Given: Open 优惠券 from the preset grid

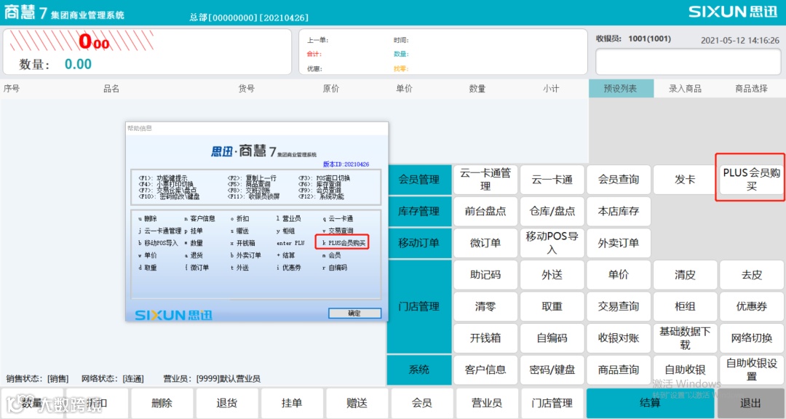Looking at the screenshot, I should point(751,306).
